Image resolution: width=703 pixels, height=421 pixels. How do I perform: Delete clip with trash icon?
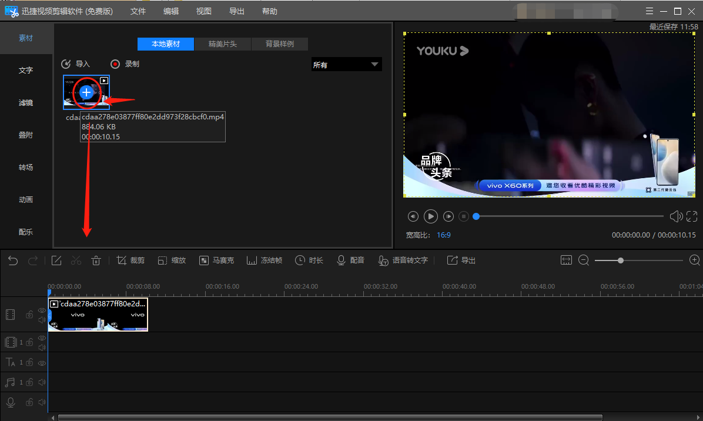click(96, 260)
